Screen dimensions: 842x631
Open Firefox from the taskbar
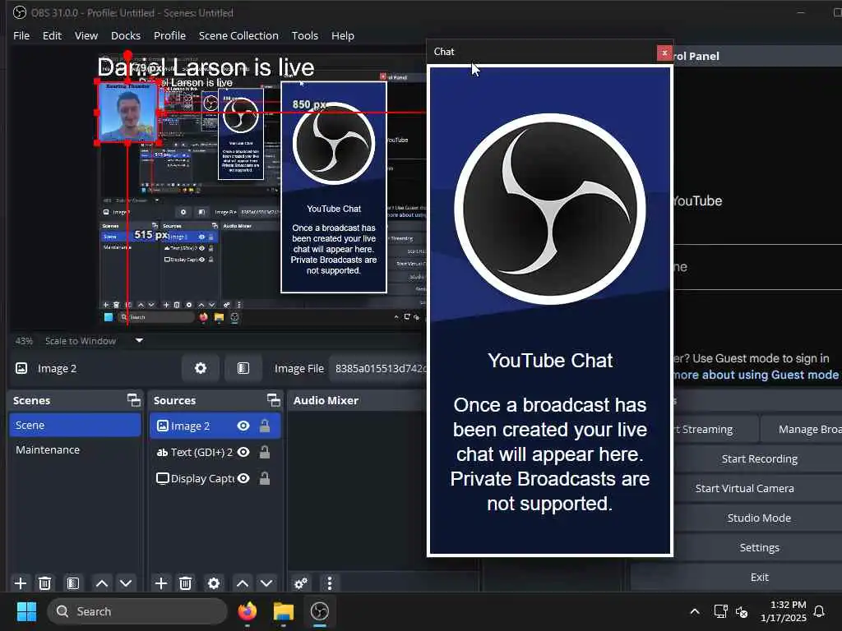tap(247, 611)
